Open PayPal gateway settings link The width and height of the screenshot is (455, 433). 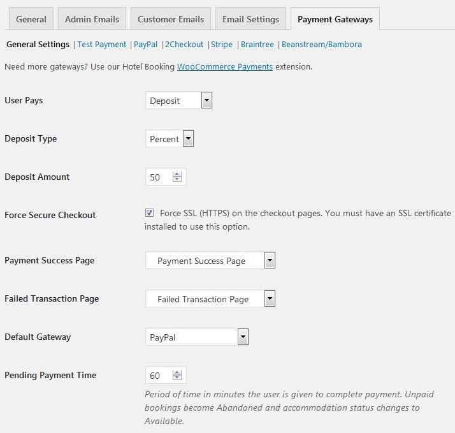tap(146, 45)
